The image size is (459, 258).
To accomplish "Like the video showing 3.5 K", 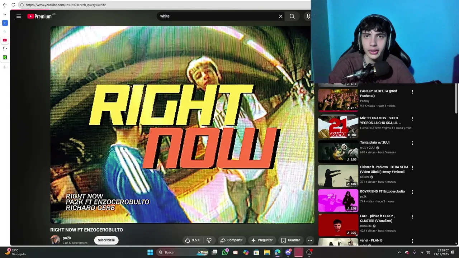I will pyautogui.click(x=192, y=240).
